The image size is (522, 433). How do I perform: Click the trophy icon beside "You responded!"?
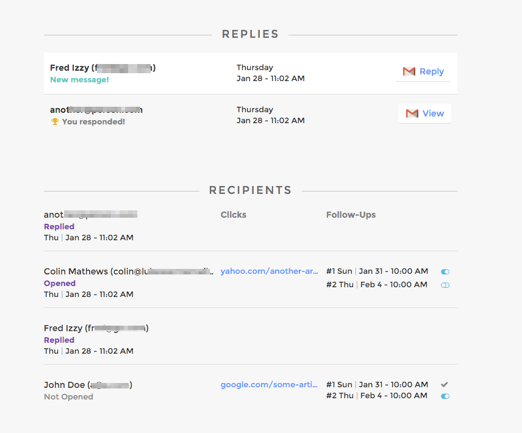(54, 121)
